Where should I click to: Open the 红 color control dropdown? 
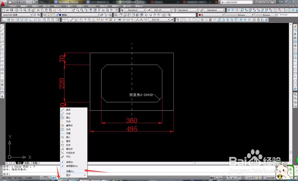click(211, 15)
